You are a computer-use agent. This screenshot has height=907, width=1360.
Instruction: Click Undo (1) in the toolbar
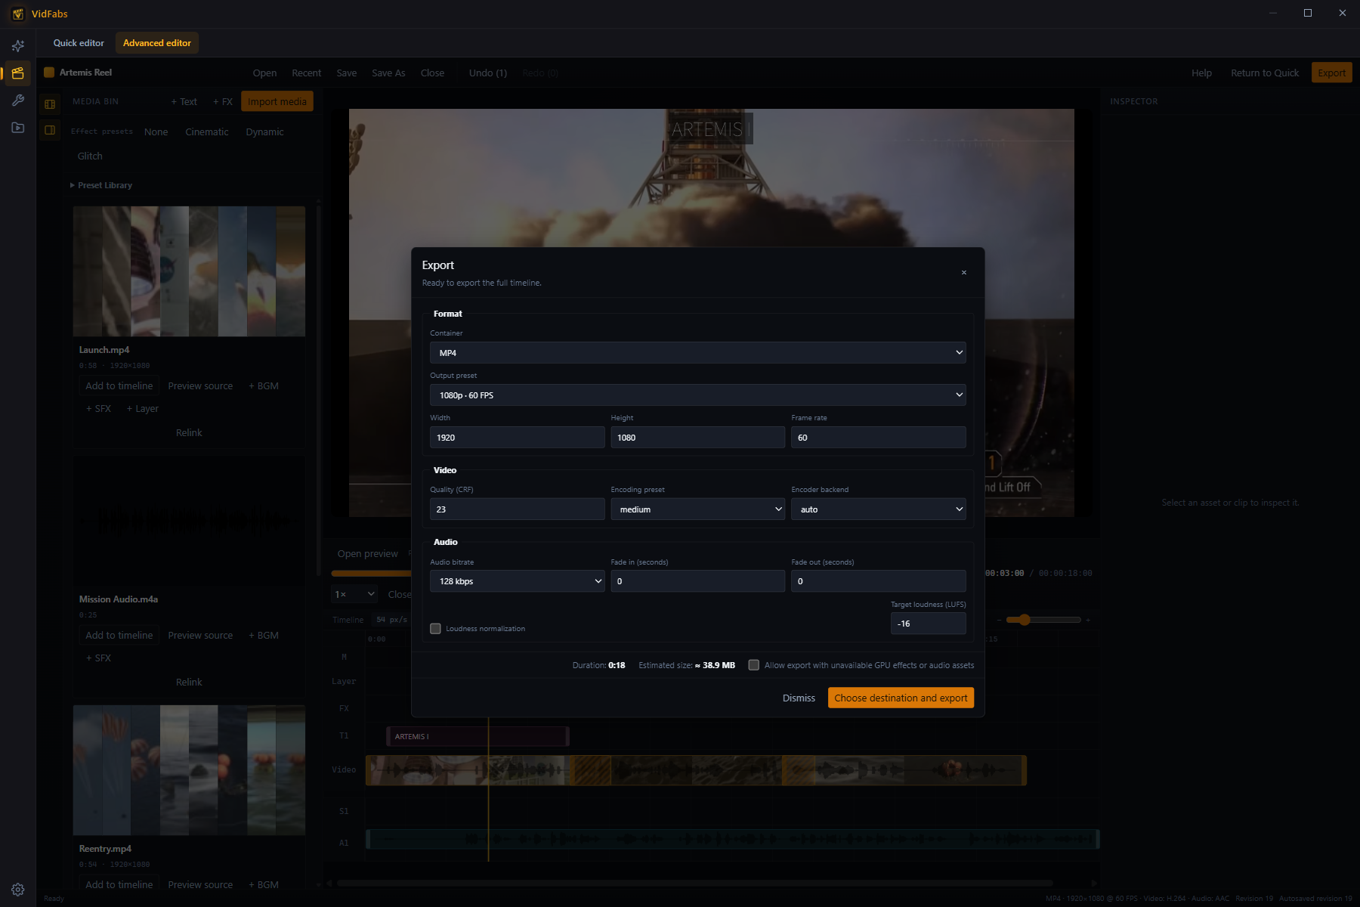tap(488, 73)
